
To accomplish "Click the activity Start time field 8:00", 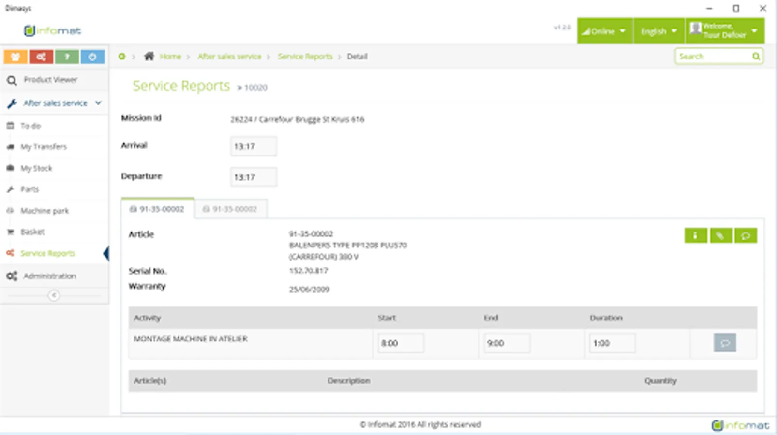I will [x=401, y=343].
